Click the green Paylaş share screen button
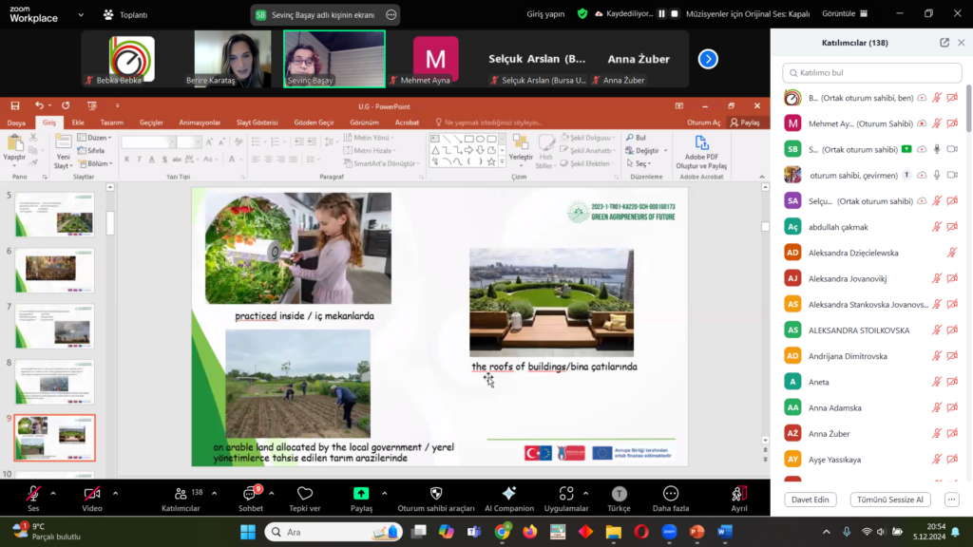Viewport: 973px width, 547px height. 361,494
